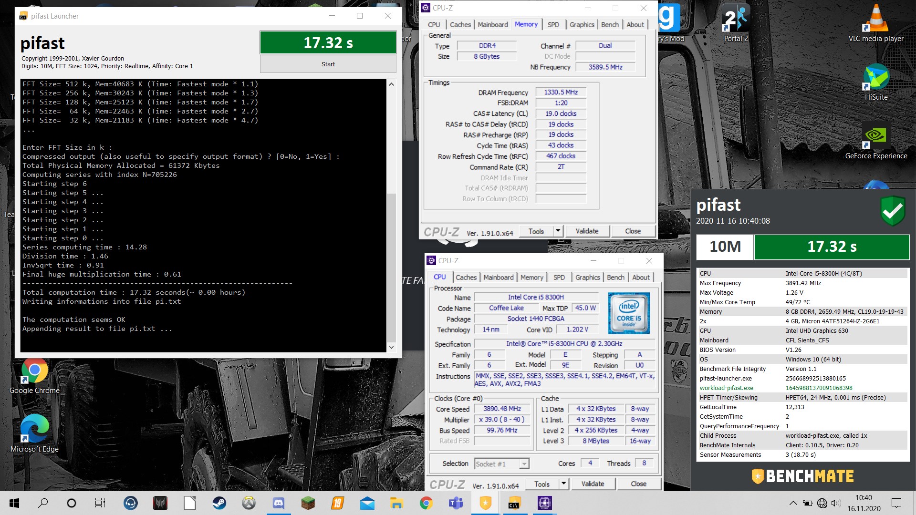Open Mail app in taskbar

tap(367, 503)
